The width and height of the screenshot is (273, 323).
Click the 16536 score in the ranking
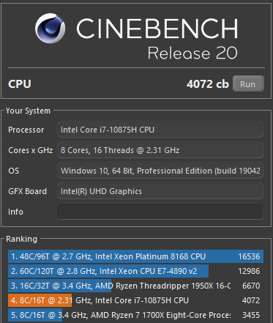coord(249,256)
